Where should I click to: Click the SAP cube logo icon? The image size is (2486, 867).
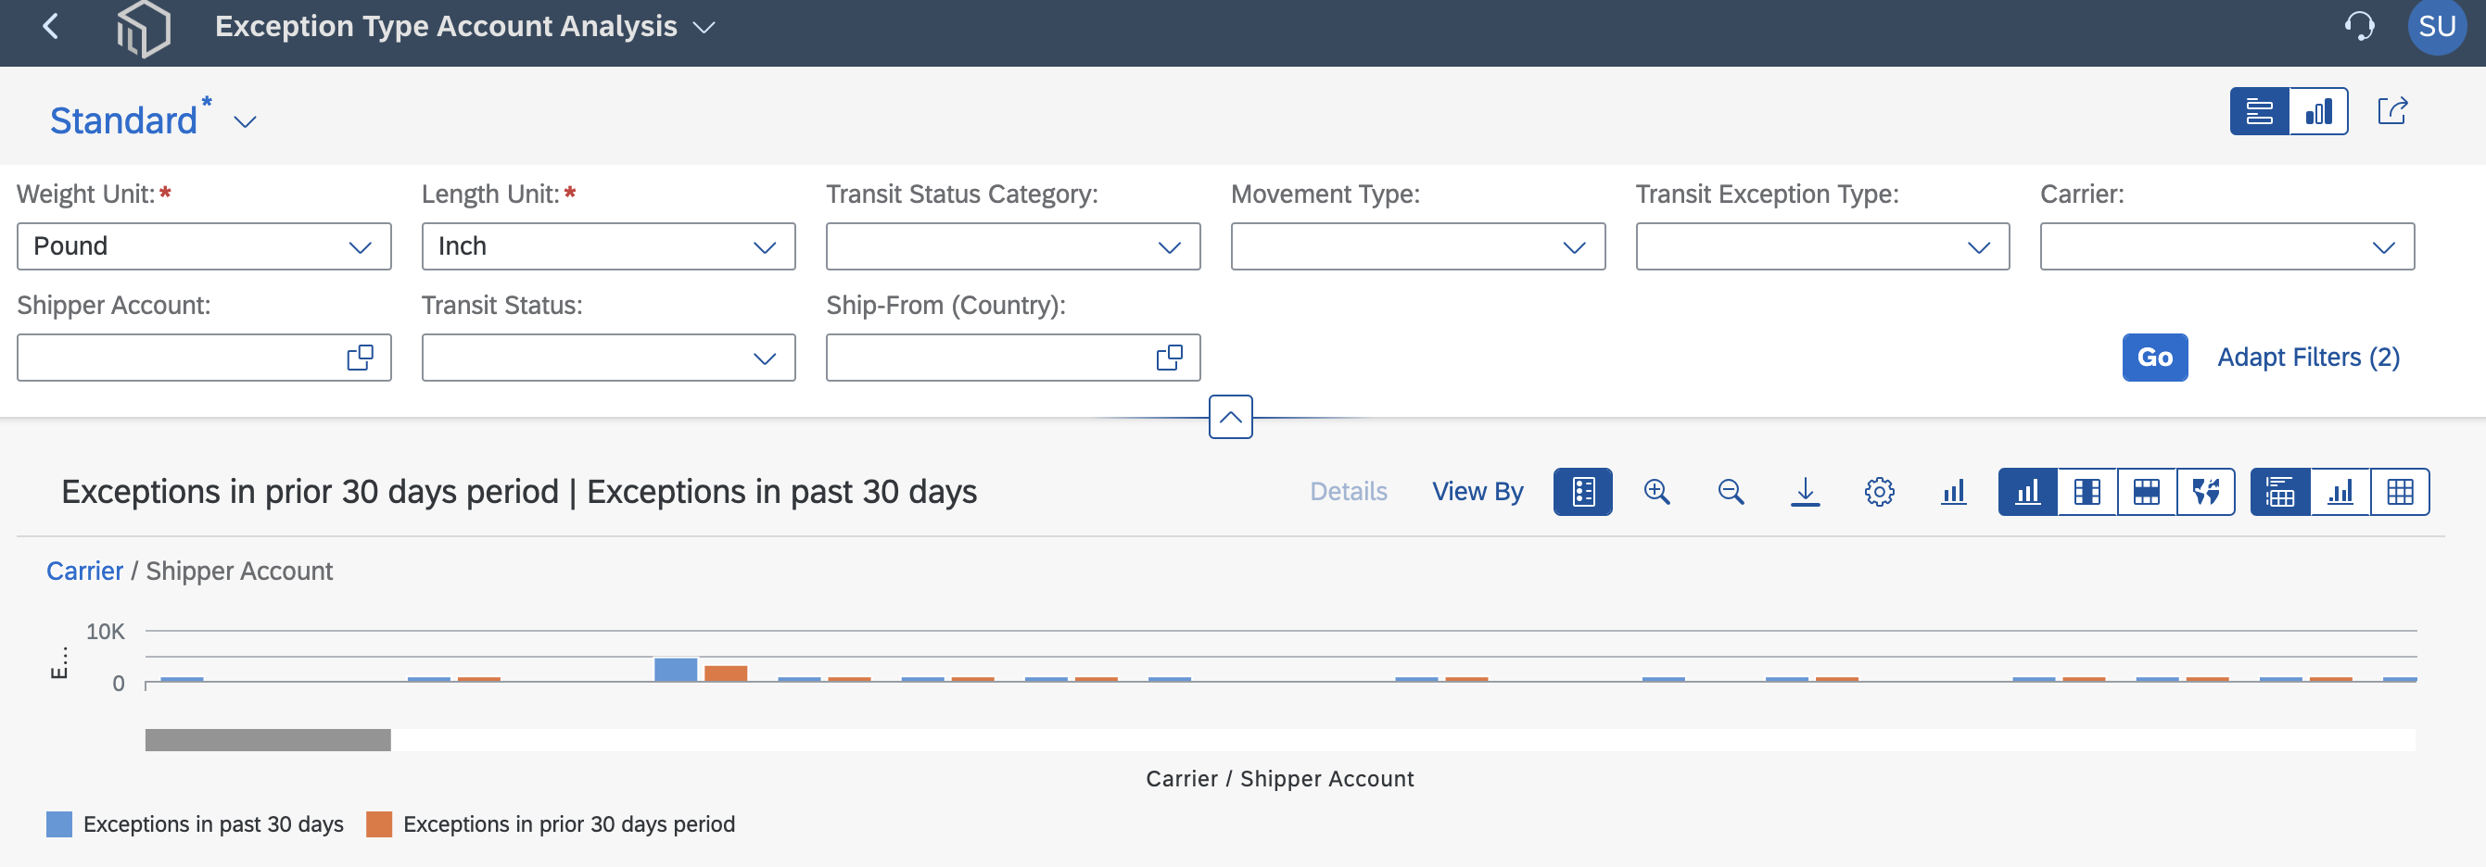pos(143,28)
